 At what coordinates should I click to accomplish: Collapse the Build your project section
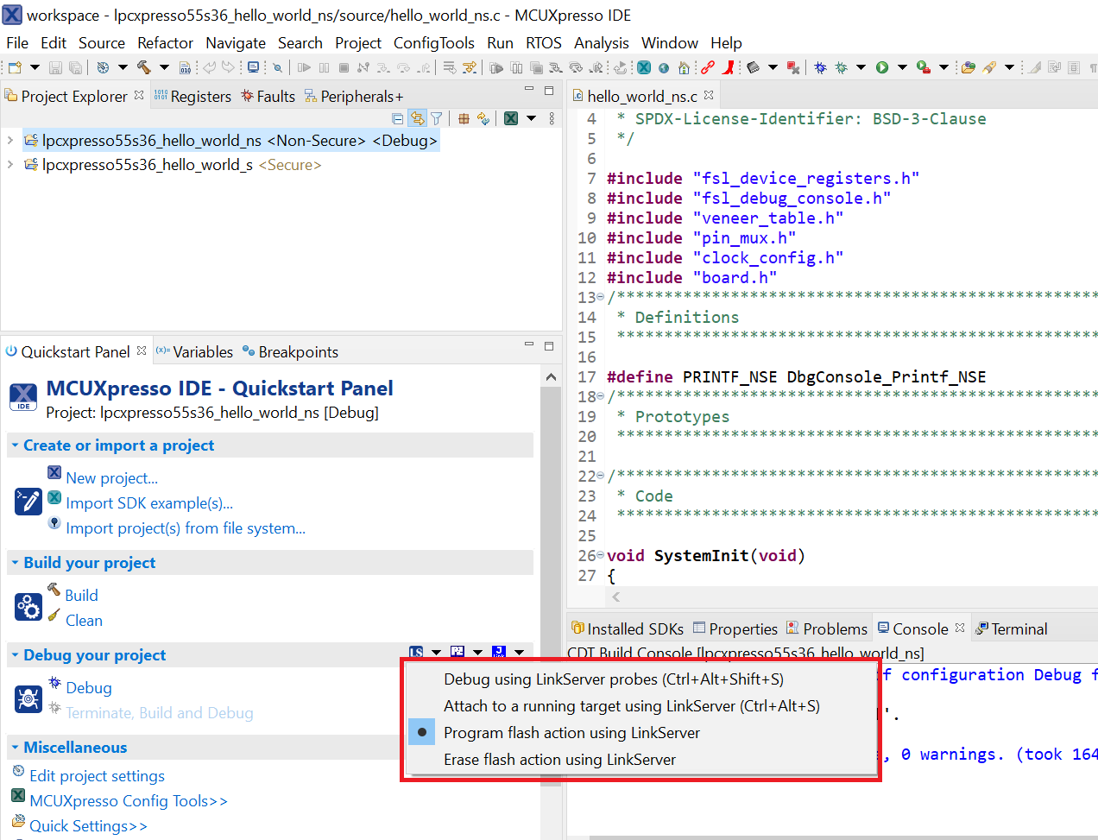tap(15, 563)
